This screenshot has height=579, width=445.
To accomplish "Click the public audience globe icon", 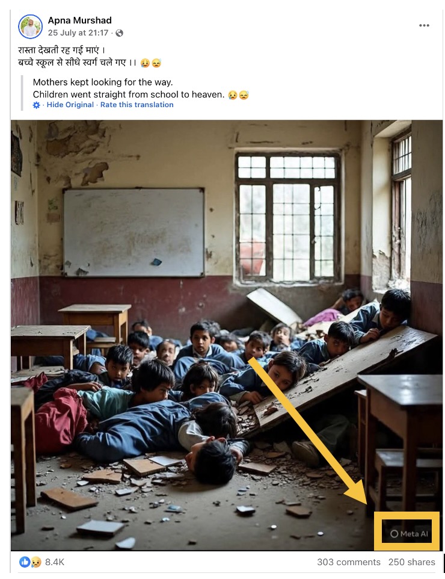I will [119, 33].
